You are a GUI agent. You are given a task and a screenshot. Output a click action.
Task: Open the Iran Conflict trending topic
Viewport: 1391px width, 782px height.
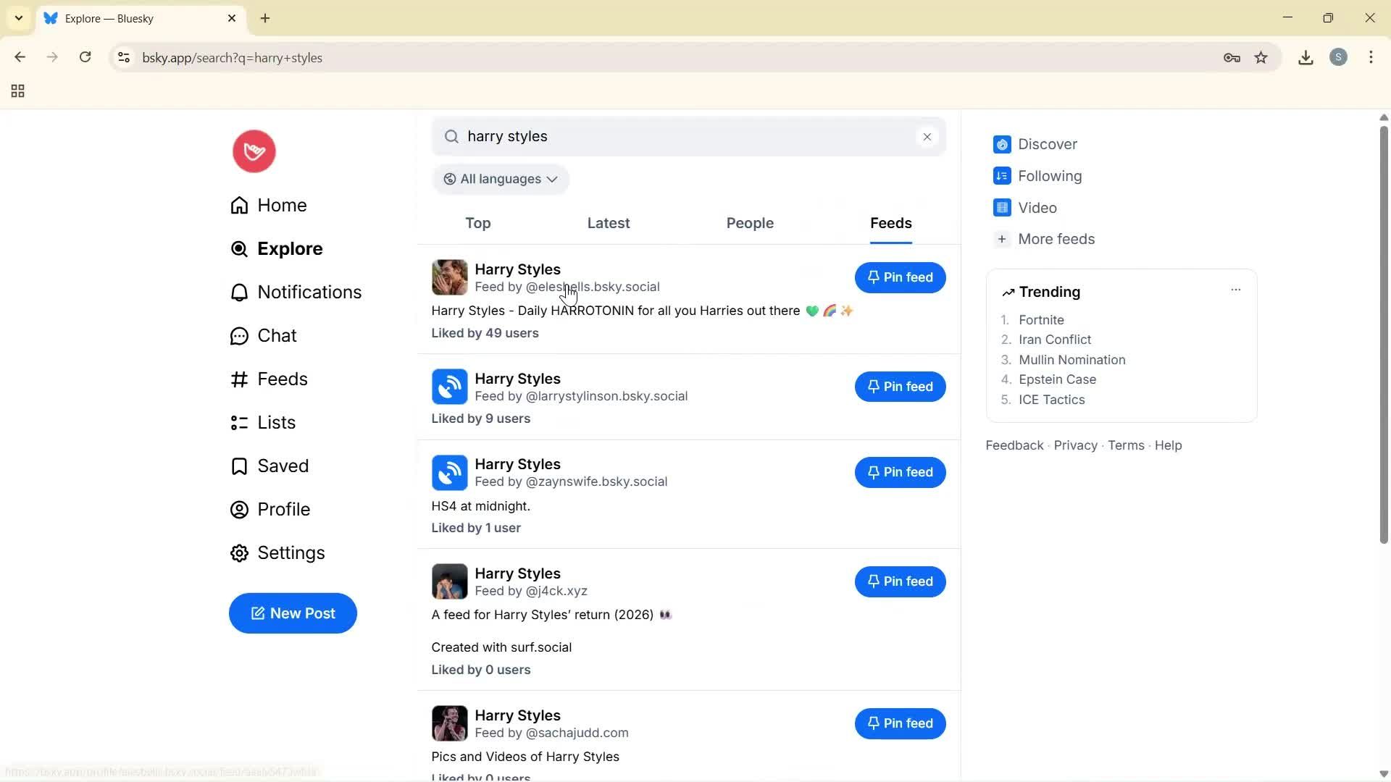tap(1055, 339)
